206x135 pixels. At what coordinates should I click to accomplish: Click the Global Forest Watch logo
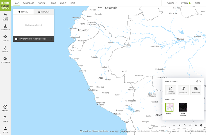pos(5,5)
